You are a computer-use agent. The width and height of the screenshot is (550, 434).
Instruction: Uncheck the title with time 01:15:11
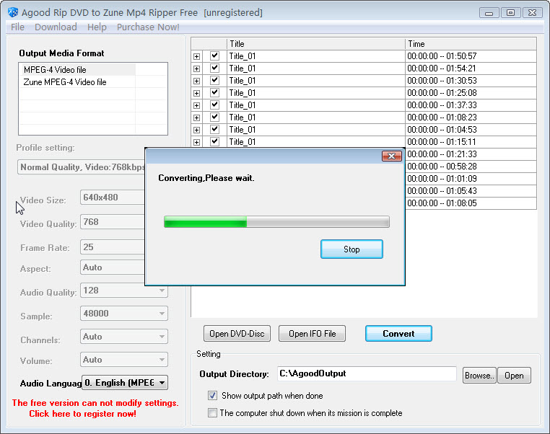pyautogui.click(x=214, y=141)
